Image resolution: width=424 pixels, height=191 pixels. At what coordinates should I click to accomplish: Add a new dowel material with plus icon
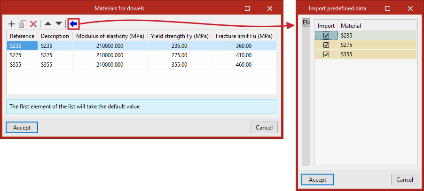(12, 24)
